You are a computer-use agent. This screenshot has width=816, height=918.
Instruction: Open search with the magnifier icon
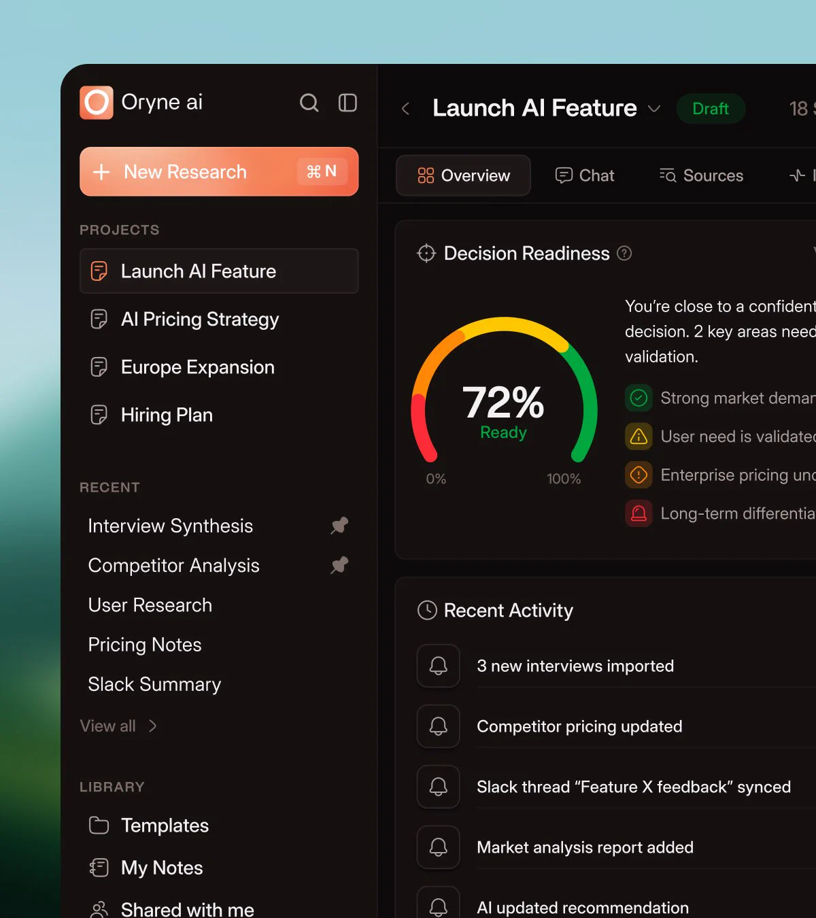[309, 103]
